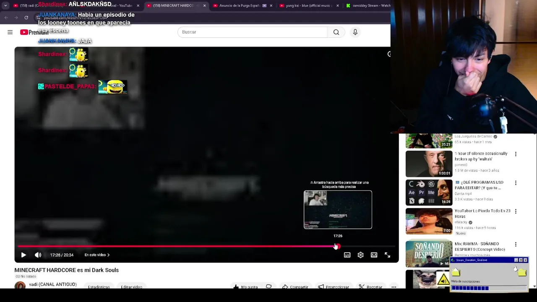The height and width of the screenshot is (302, 537).
Task: Click the Buscar search field
Action: 252,32
